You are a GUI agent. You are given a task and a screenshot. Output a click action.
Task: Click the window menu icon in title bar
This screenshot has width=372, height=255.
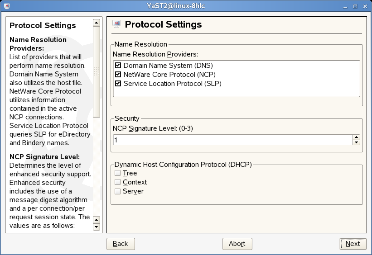pyautogui.click(x=5, y=6)
